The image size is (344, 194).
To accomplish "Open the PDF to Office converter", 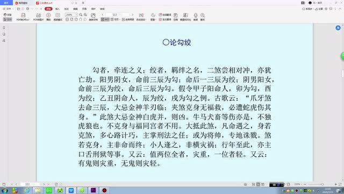I will coord(23,17).
